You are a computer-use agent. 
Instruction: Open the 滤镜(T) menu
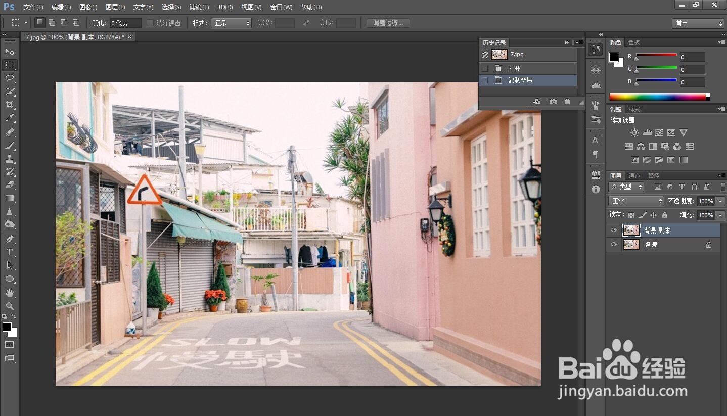(x=199, y=7)
